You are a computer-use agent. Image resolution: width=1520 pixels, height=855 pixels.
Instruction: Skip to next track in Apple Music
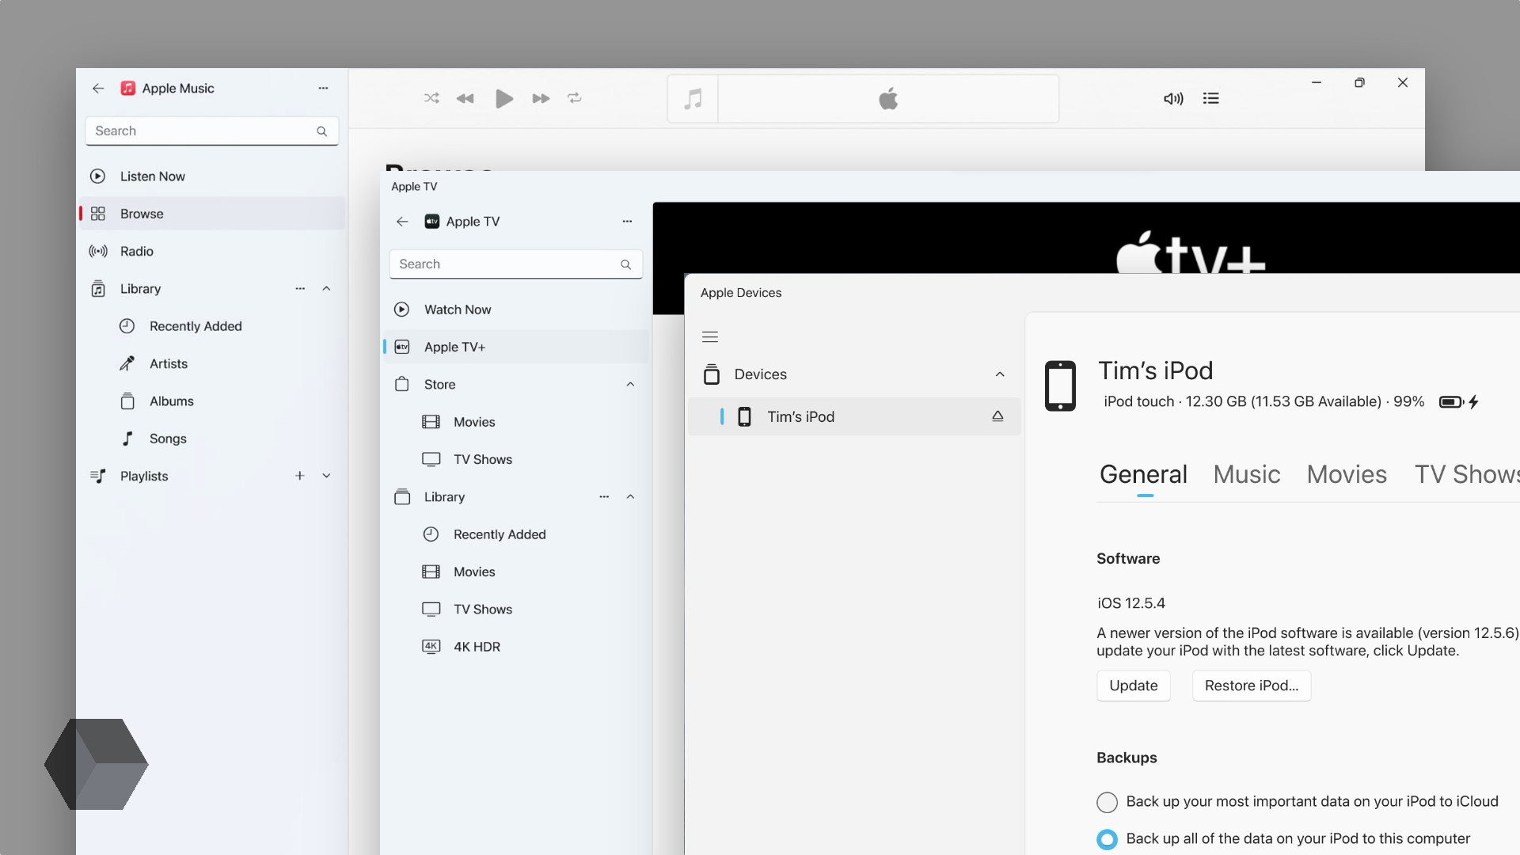[x=541, y=98]
